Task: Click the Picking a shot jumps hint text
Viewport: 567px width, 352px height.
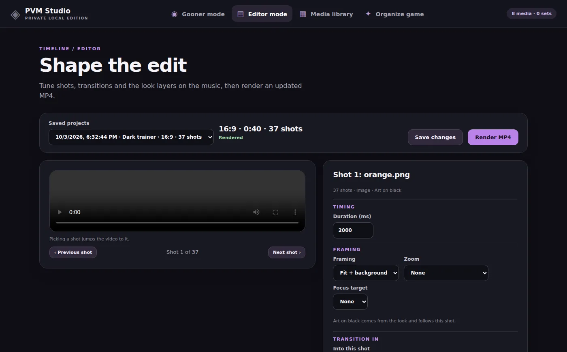Action: click(89, 239)
